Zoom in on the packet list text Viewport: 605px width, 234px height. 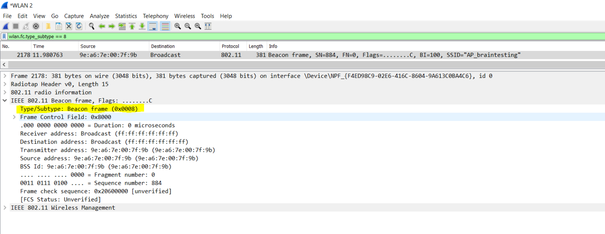tap(178, 26)
